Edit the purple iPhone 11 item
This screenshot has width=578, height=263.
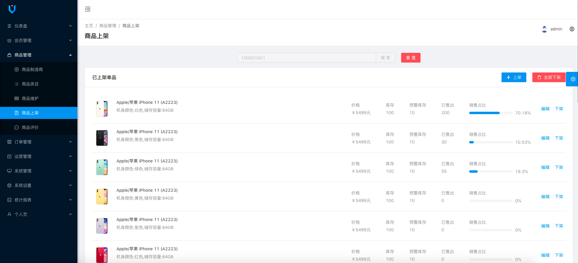[545, 226]
